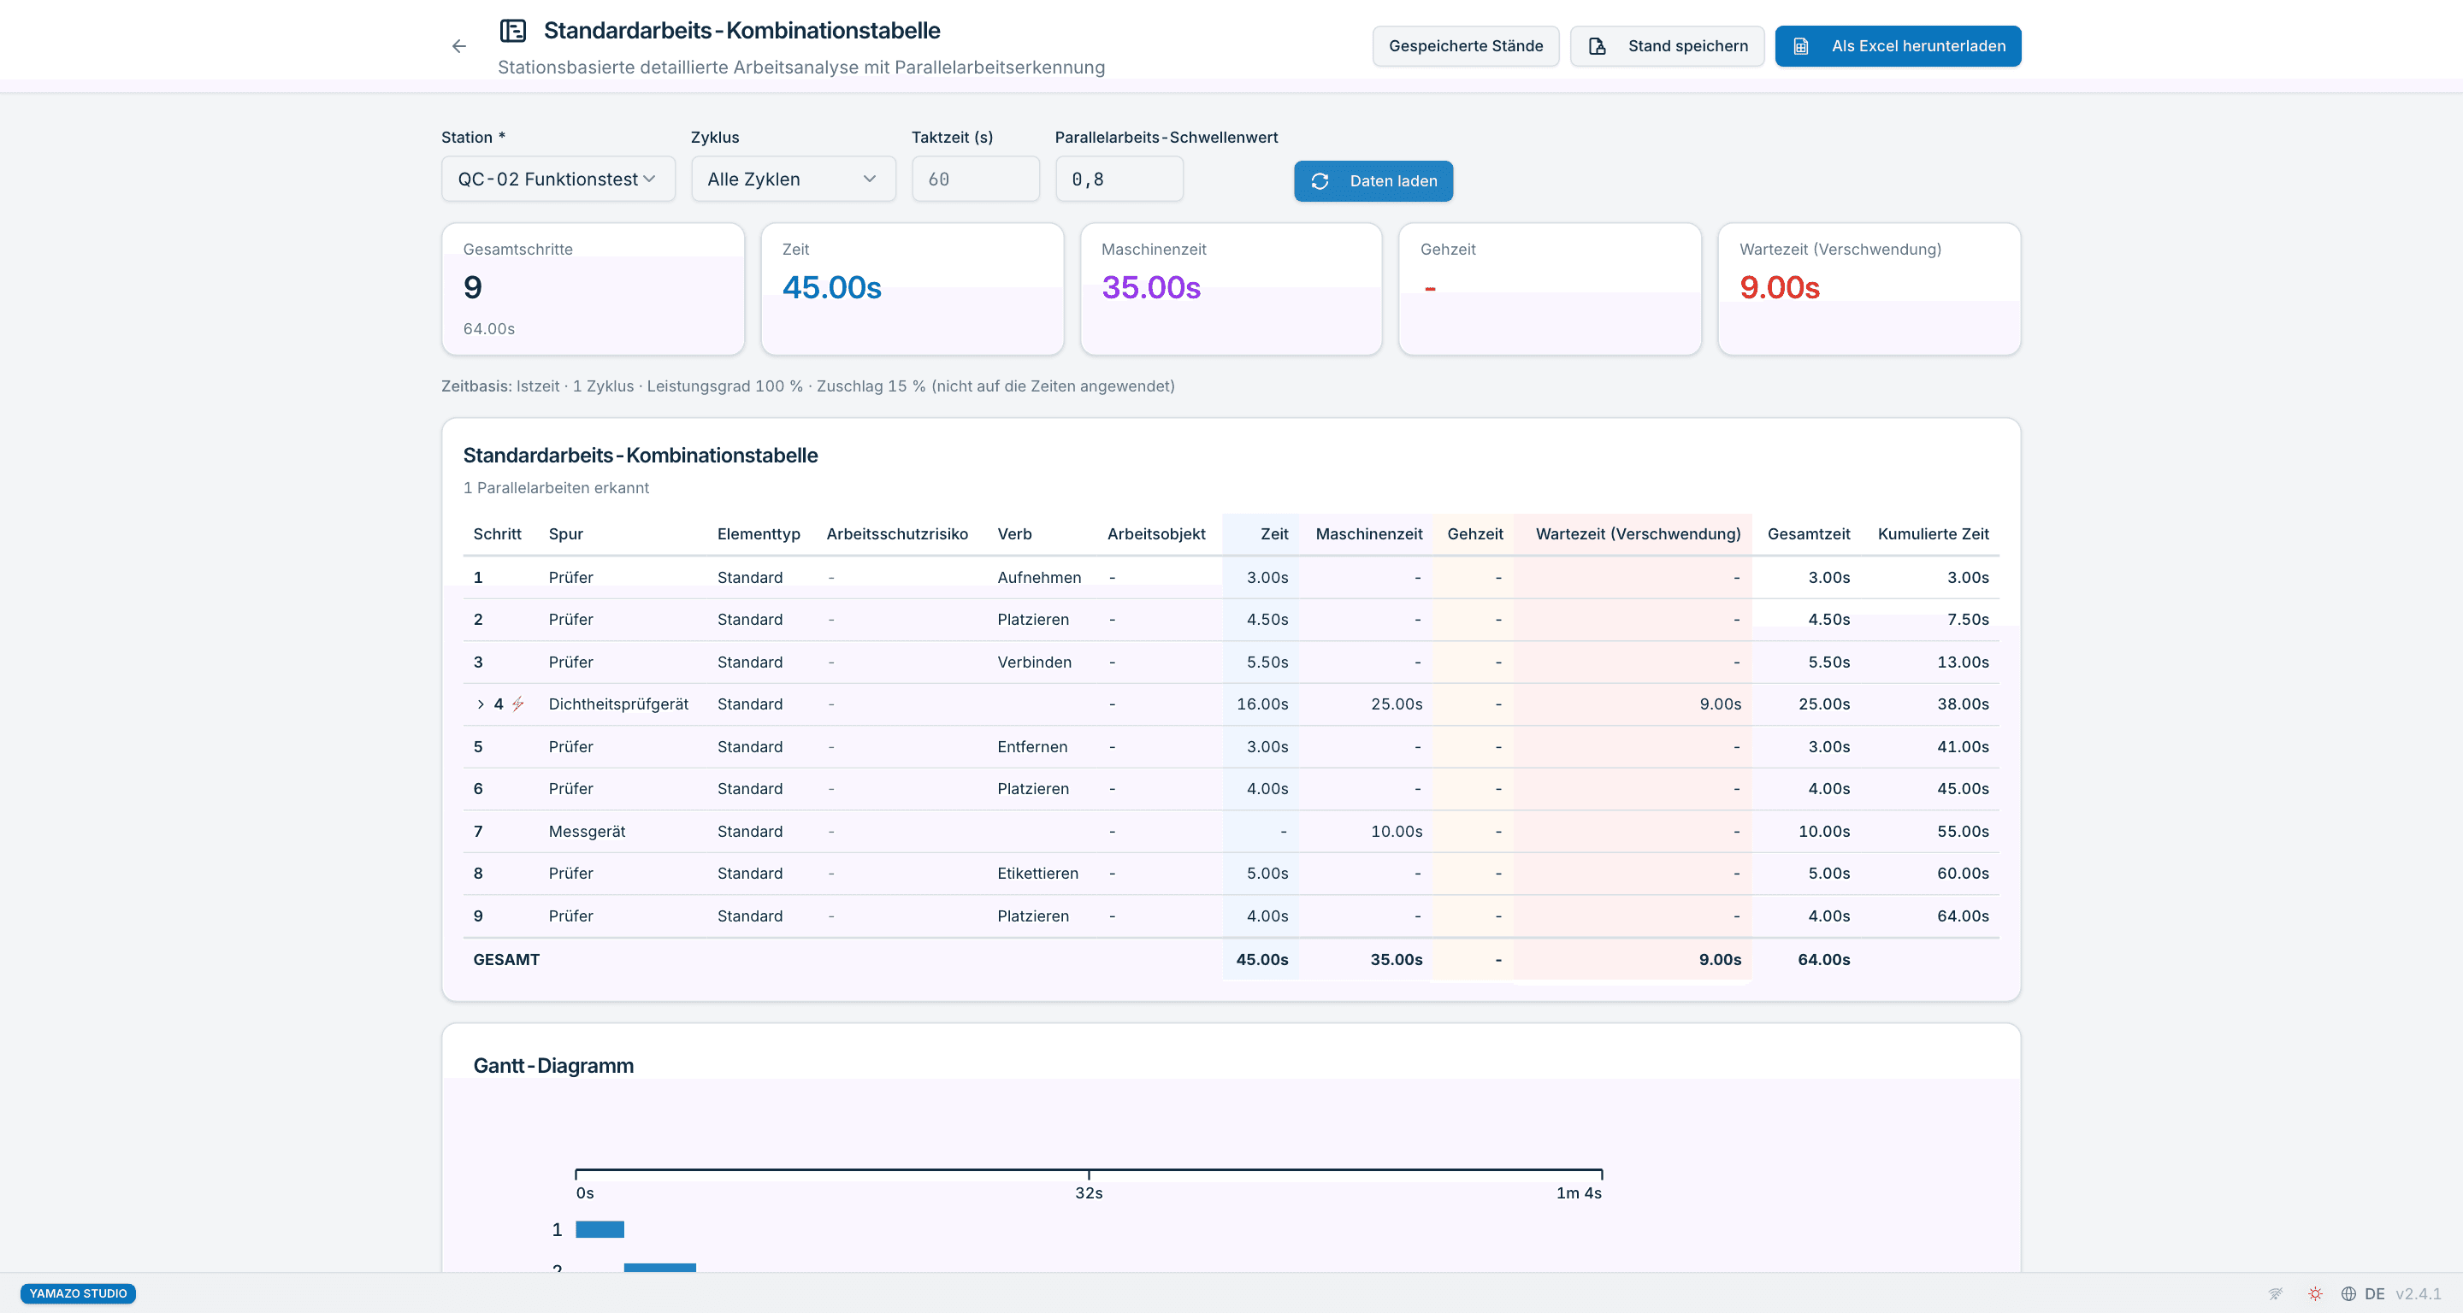Screen dimensions: 2463x1313
Task: Click the blue Gantt bar for step 1
Action: click(x=600, y=1229)
